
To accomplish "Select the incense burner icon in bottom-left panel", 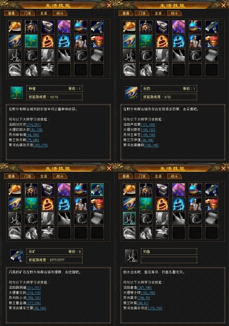I will (31, 189).
